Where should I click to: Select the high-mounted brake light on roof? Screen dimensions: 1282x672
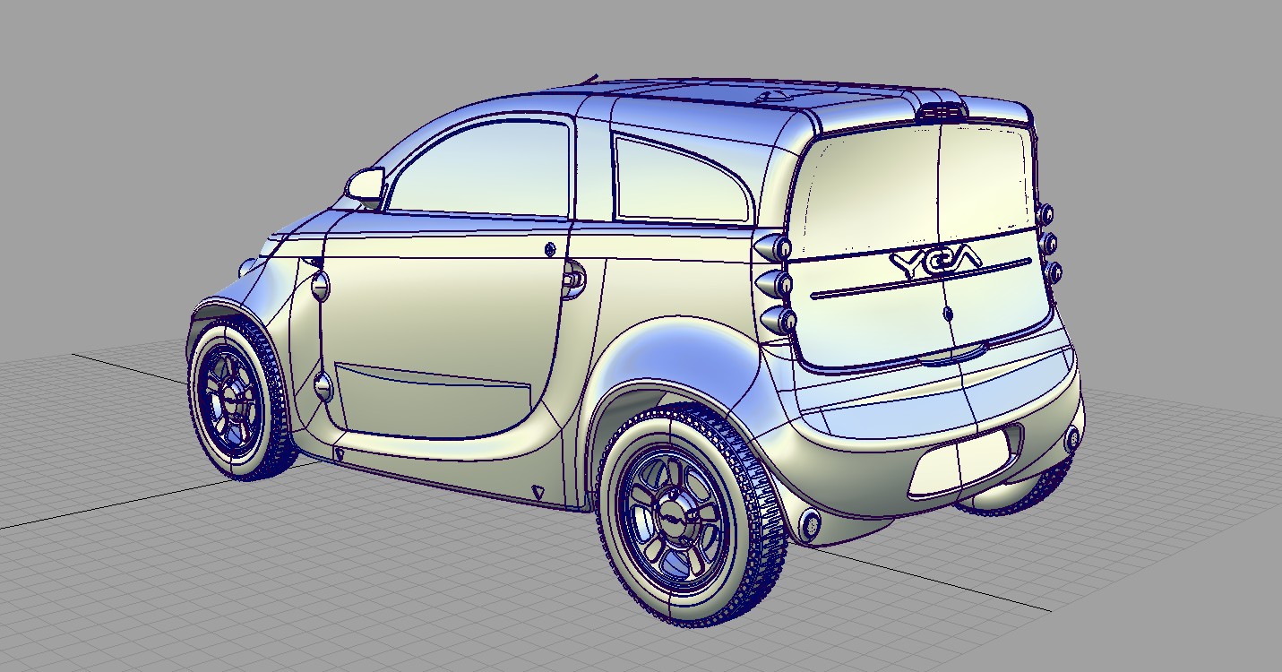941,111
